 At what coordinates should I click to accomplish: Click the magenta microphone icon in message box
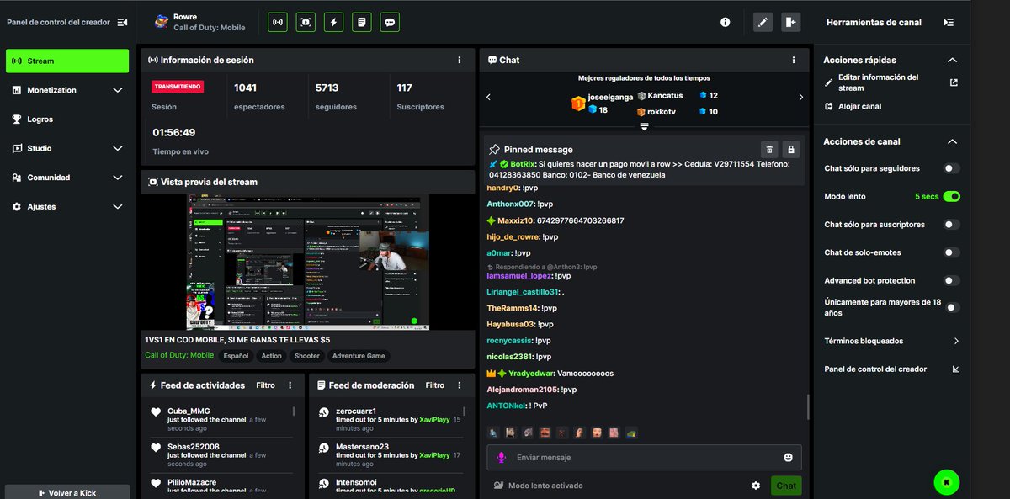click(x=502, y=458)
